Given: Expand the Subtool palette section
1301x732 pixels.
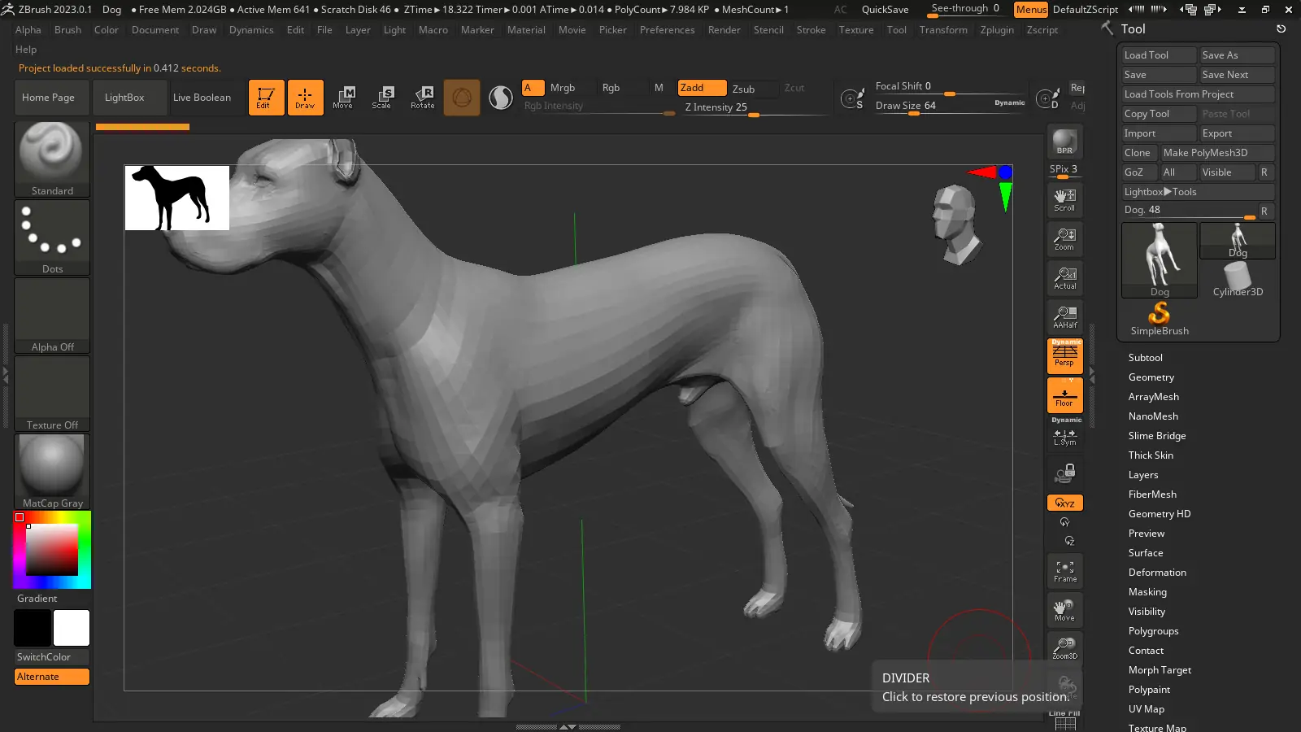Looking at the screenshot, I should pyautogui.click(x=1145, y=358).
